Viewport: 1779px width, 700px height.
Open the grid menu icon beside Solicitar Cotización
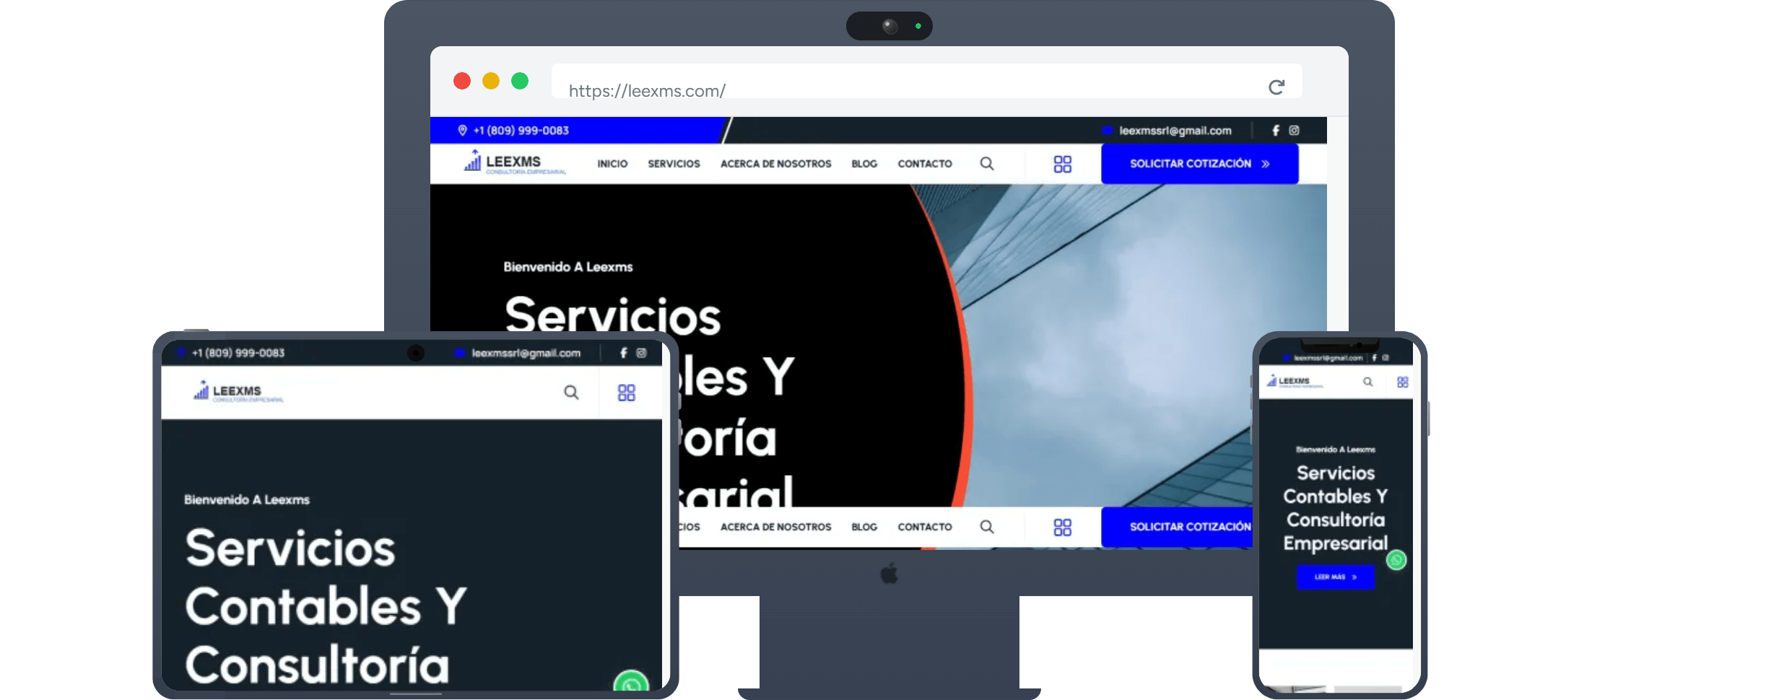coord(1062,164)
